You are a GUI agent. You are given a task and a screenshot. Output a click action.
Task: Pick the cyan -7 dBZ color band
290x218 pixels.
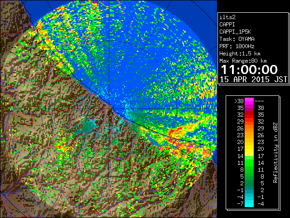coord(249,204)
